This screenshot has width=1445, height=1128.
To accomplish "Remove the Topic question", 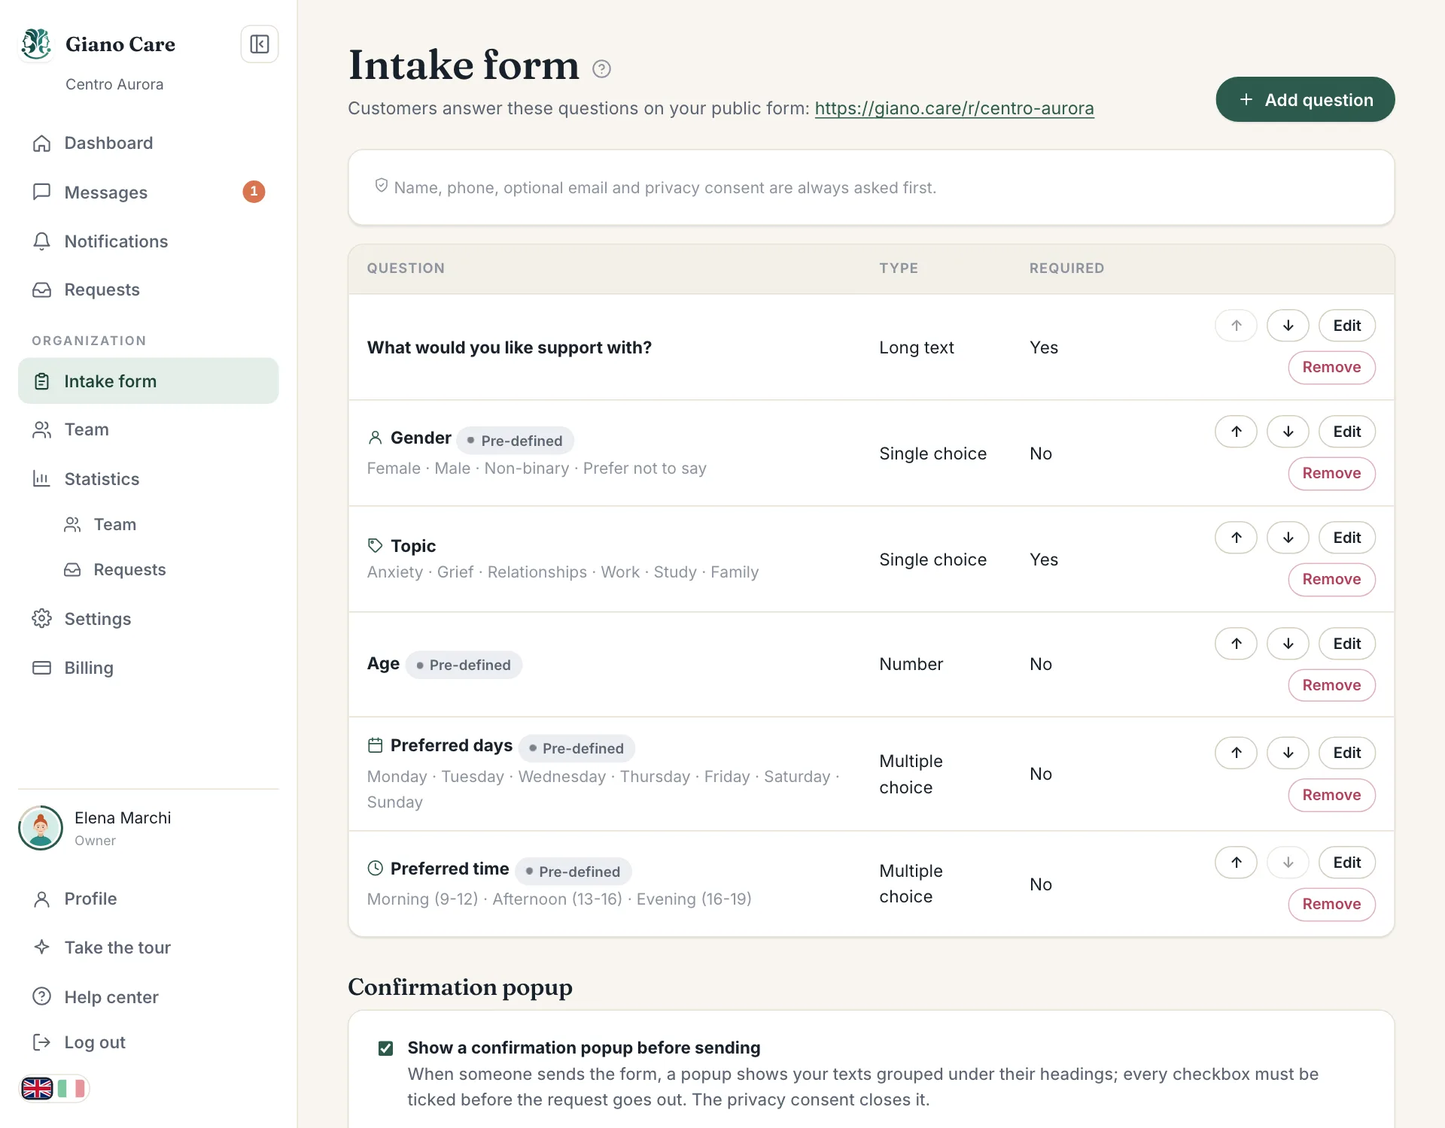I will [x=1331, y=580].
